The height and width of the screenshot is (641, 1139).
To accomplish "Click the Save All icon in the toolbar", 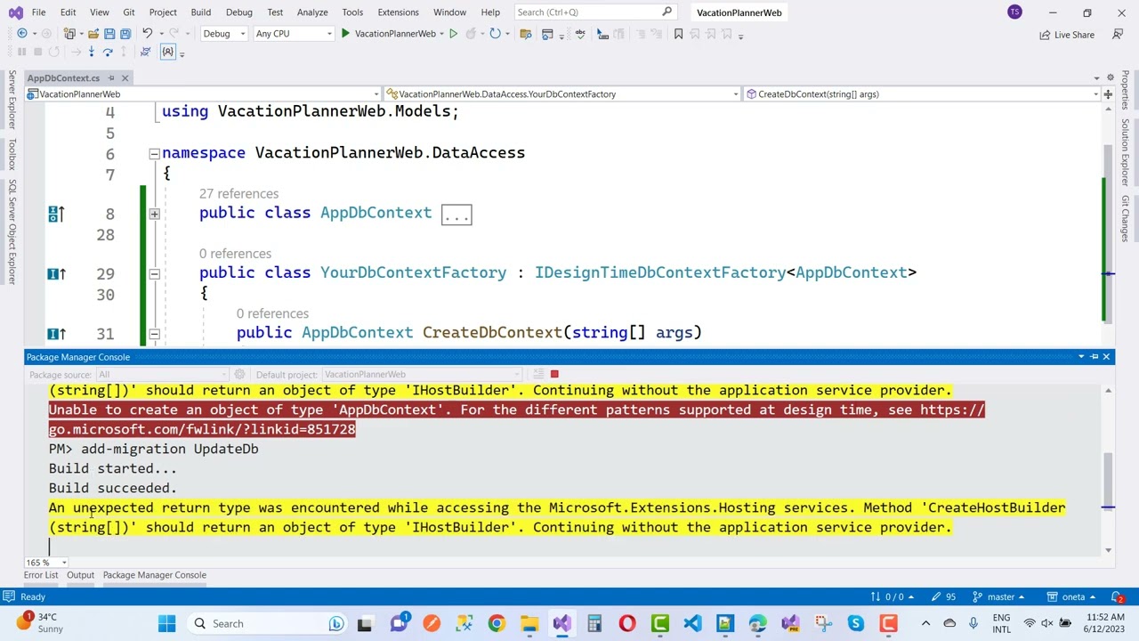I will pyautogui.click(x=125, y=34).
